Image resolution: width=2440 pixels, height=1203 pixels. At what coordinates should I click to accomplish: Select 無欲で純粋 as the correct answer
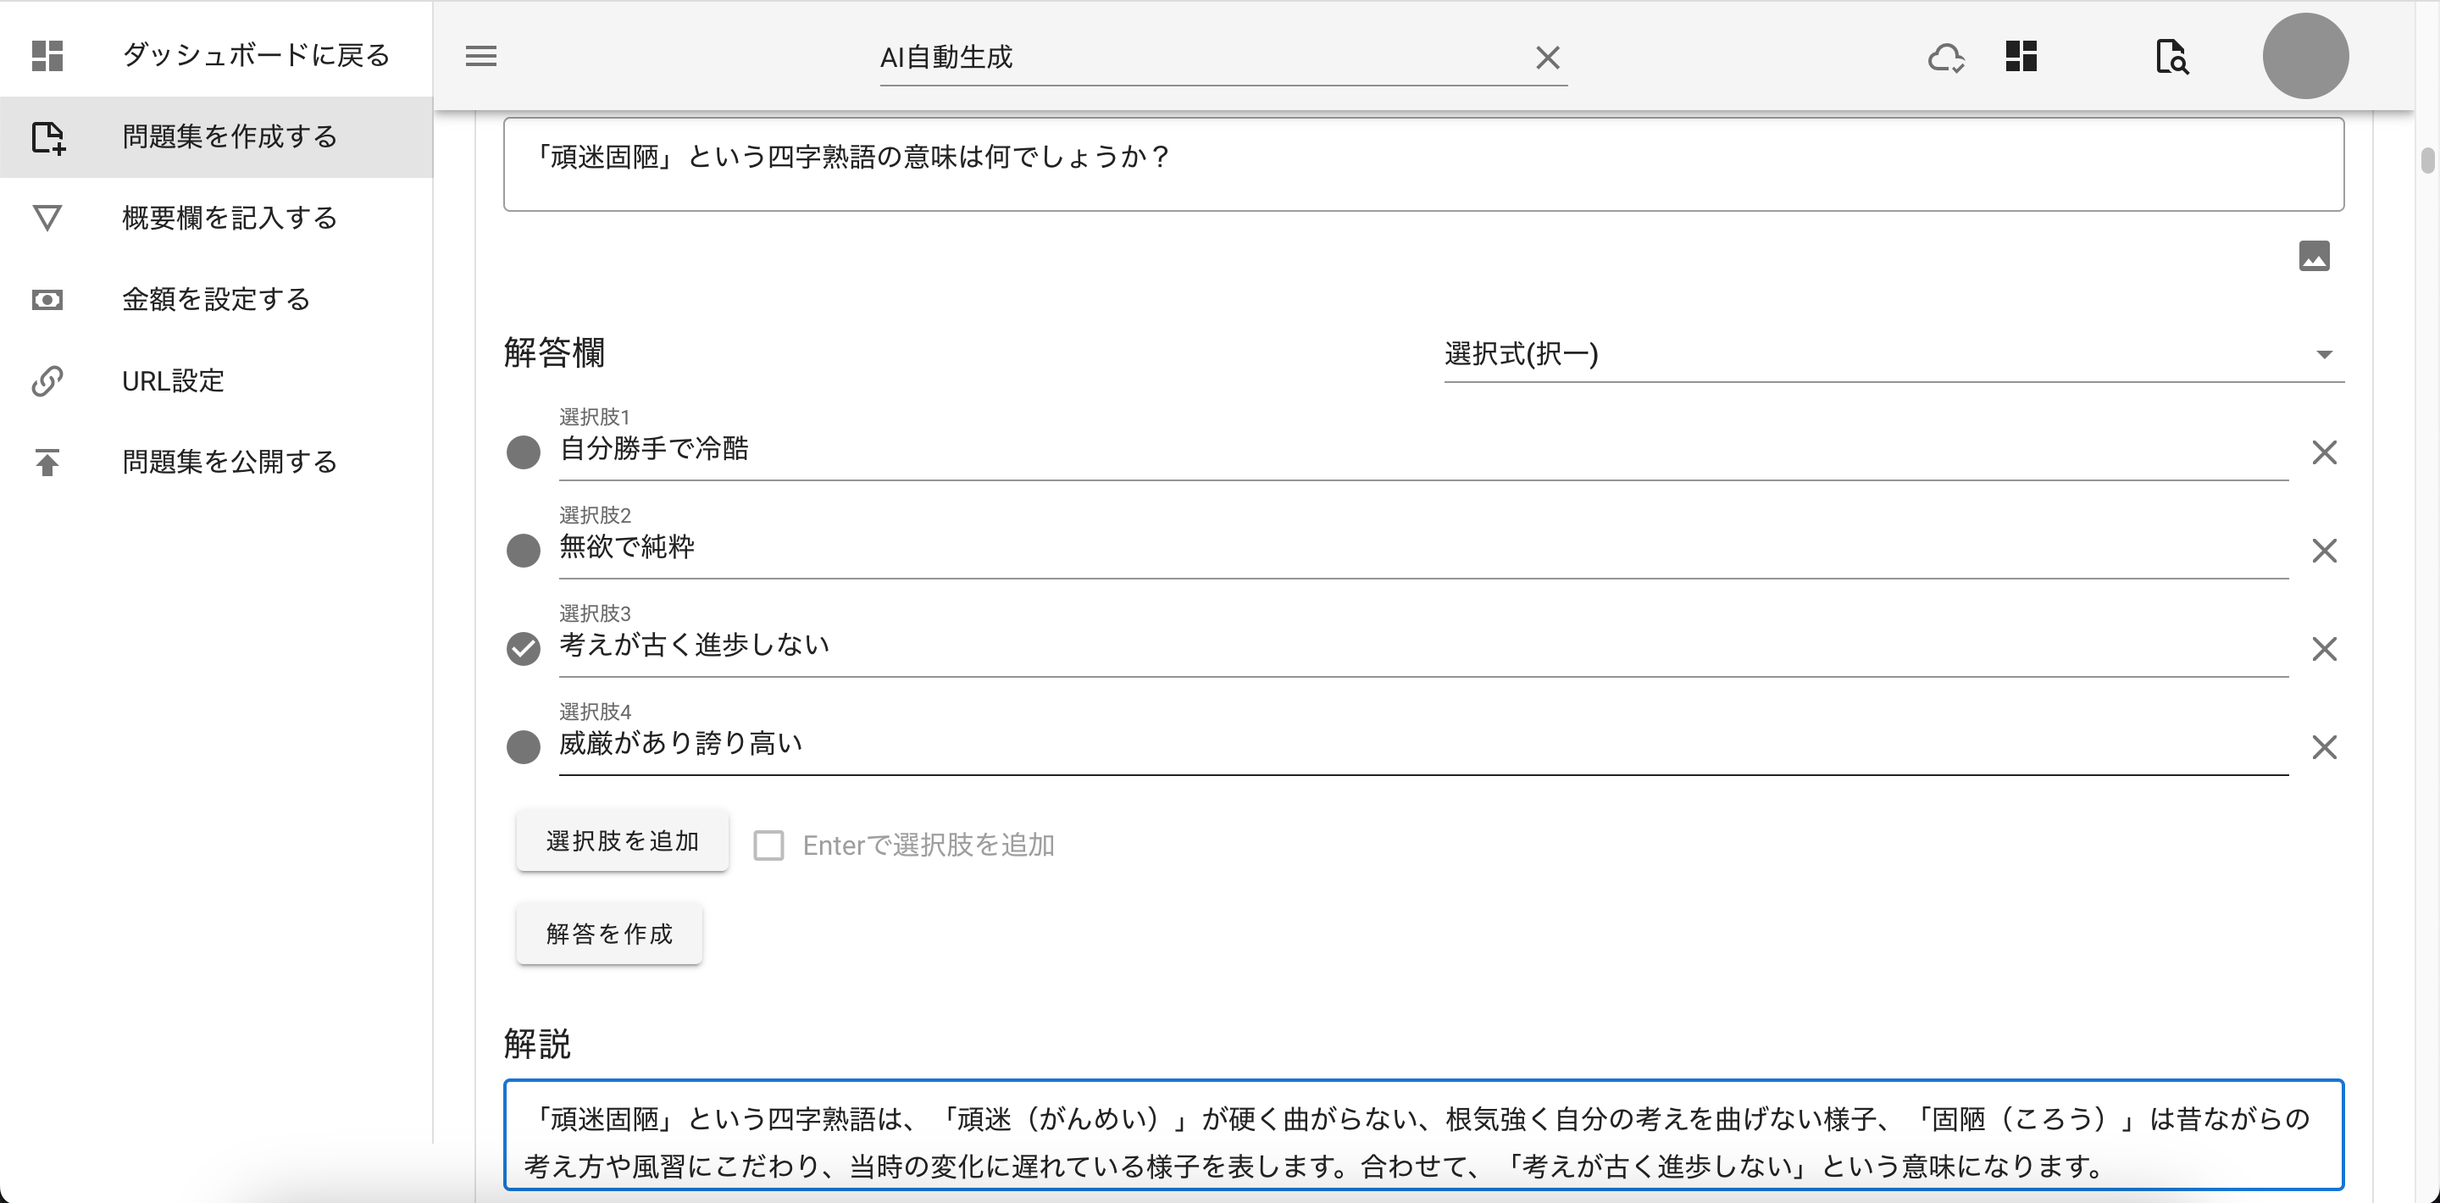523,551
